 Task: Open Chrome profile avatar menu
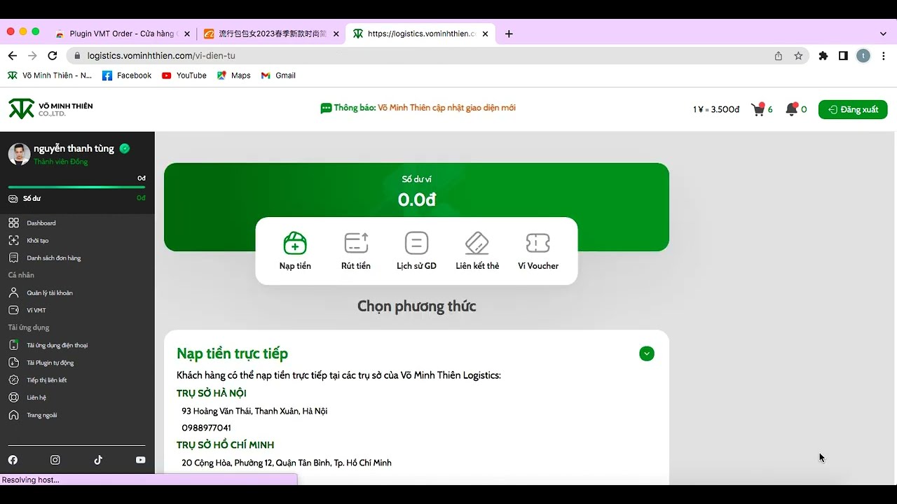tap(863, 56)
